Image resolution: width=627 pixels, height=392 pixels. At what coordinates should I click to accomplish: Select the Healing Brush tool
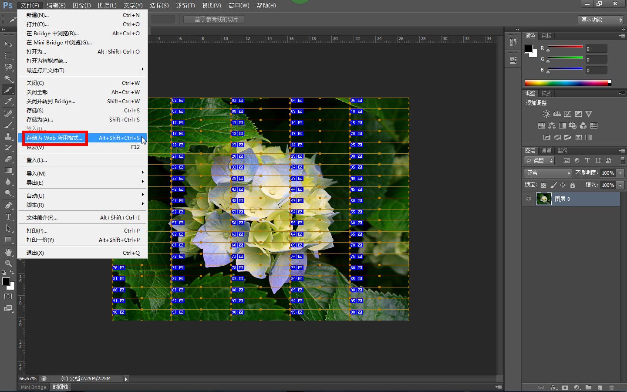8,114
